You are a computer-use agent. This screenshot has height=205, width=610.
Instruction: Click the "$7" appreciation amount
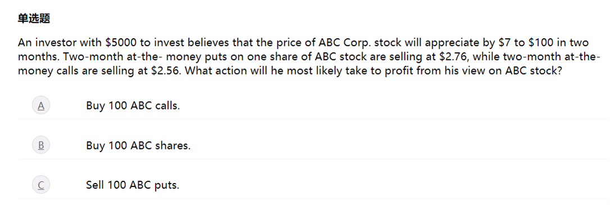[499, 42]
